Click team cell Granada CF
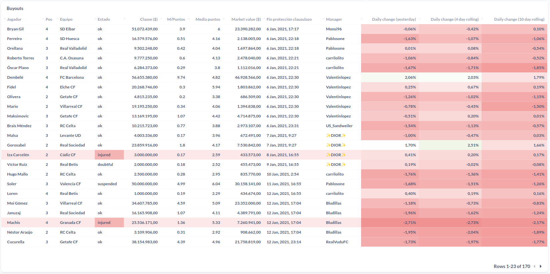 [x=70, y=223]
